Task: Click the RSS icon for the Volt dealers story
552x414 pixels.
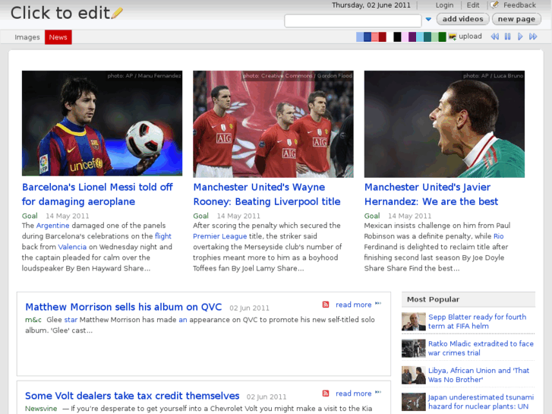Action: pos(326,393)
